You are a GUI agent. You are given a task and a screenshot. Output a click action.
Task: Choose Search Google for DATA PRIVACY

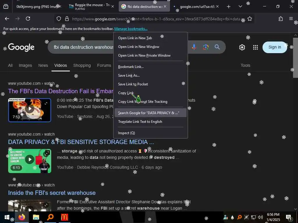(x=150, y=113)
